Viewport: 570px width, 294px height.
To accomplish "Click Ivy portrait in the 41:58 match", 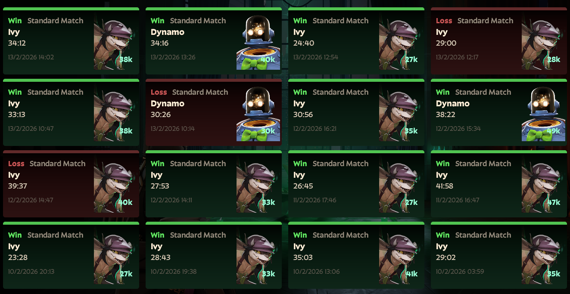I will pyautogui.click(x=543, y=185).
